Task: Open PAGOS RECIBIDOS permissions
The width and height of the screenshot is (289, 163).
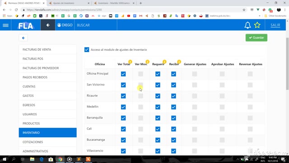Action: (47, 77)
